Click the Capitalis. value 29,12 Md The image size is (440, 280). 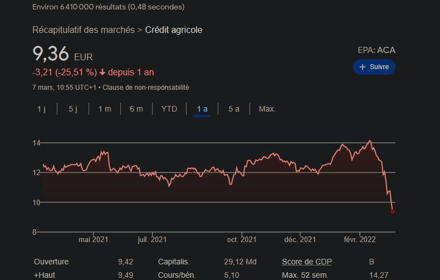click(240, 262)
